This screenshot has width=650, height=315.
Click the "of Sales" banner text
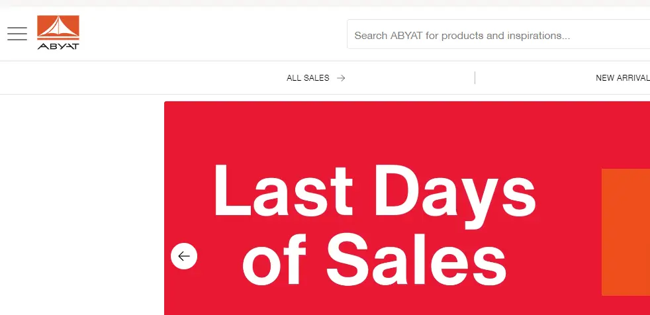[375, 259]
